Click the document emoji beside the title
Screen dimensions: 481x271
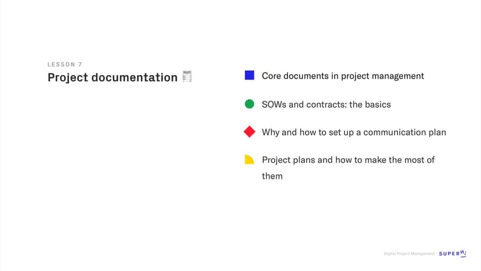tap(187, 77)
